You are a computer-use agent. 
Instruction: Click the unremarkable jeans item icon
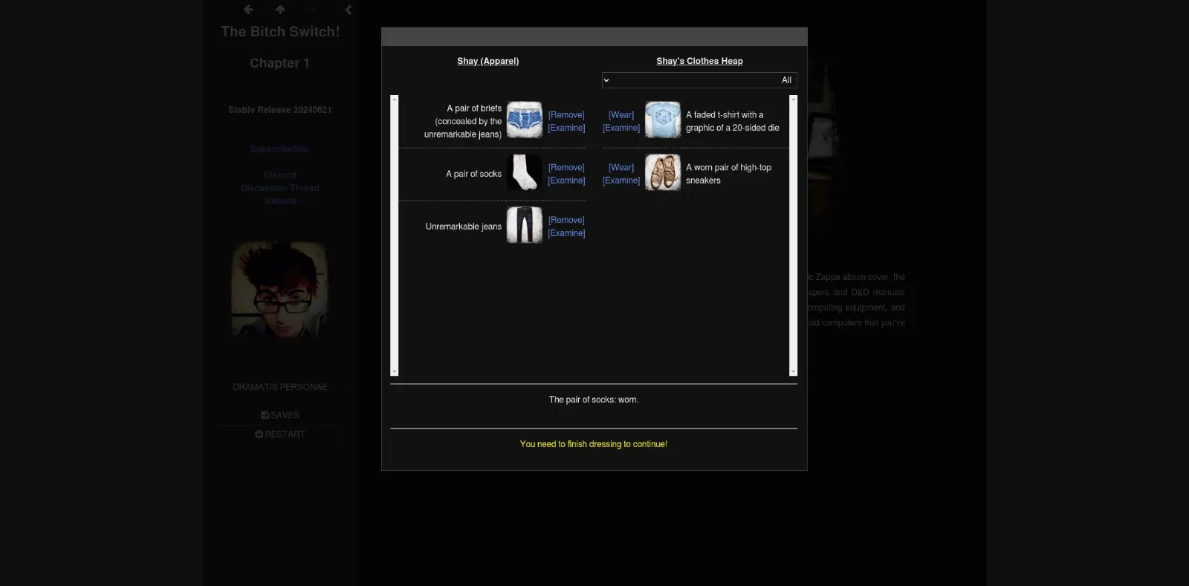(524, 226)
